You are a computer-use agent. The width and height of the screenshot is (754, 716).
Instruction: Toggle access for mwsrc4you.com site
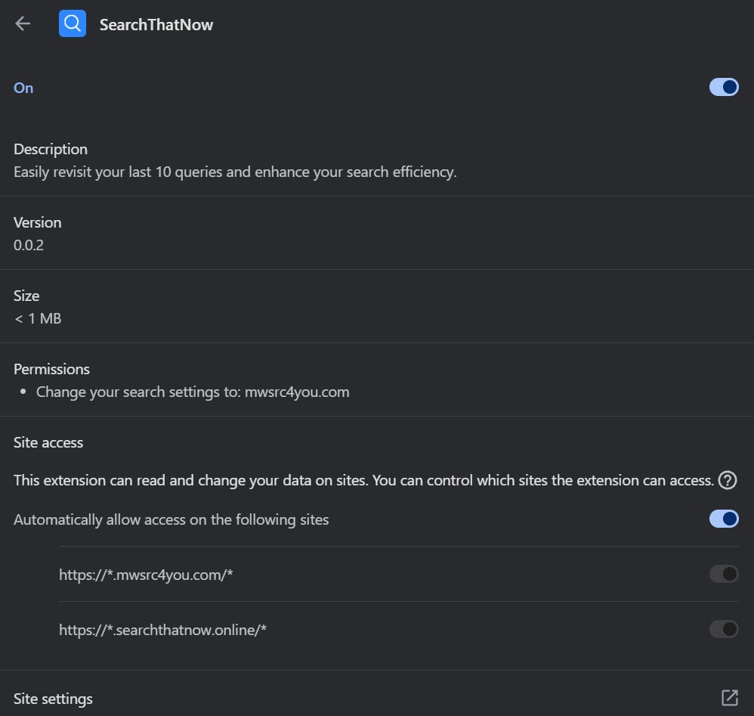[723, 575]
